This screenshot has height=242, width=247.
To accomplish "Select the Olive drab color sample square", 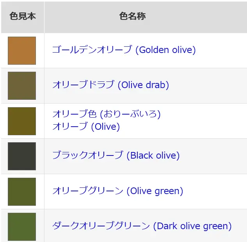I will [x=22, y=86].
